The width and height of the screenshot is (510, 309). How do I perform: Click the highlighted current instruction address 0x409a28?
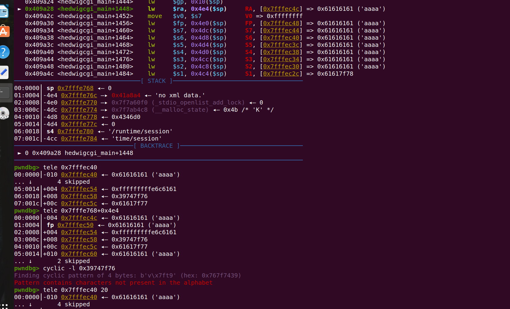(x=39, y=9)
